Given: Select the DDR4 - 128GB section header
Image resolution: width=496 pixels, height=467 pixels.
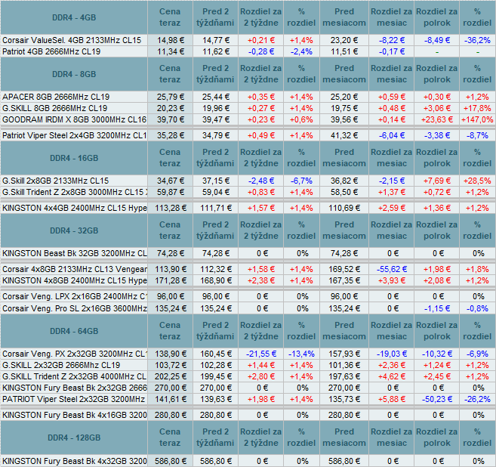Looking at the screenshot, I should click(x=74, y=438).
